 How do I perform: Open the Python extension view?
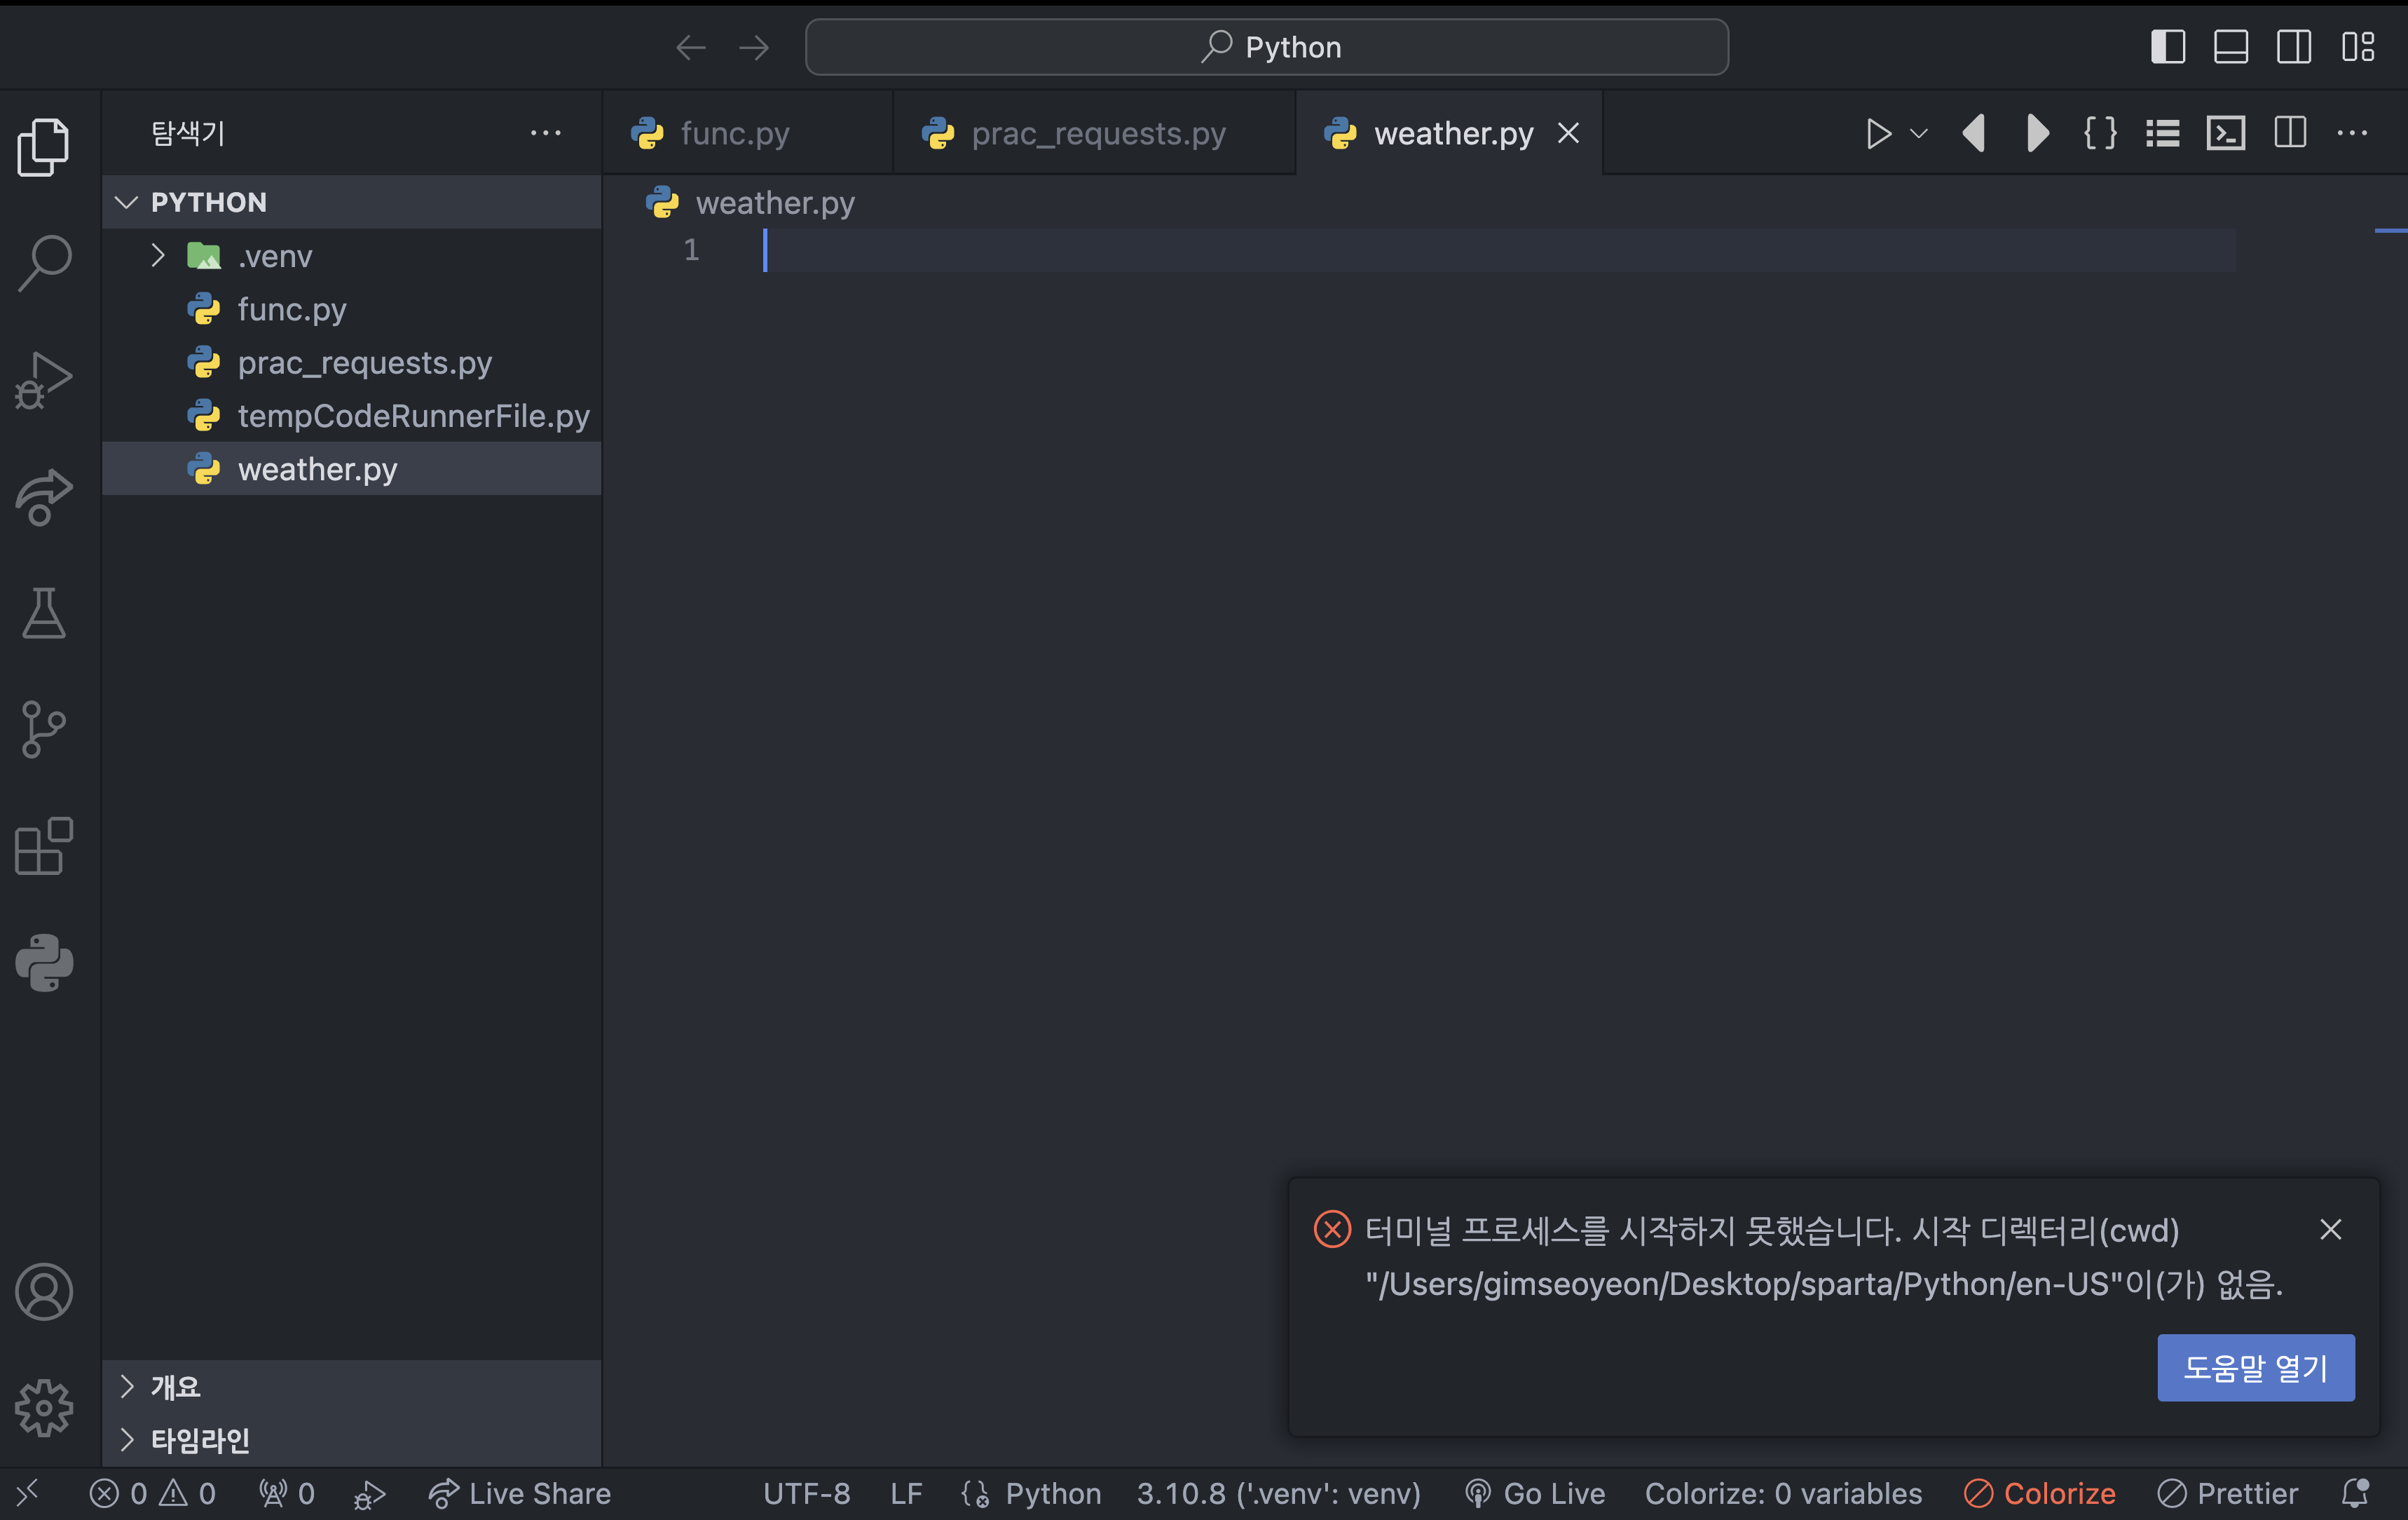point(44,963)
